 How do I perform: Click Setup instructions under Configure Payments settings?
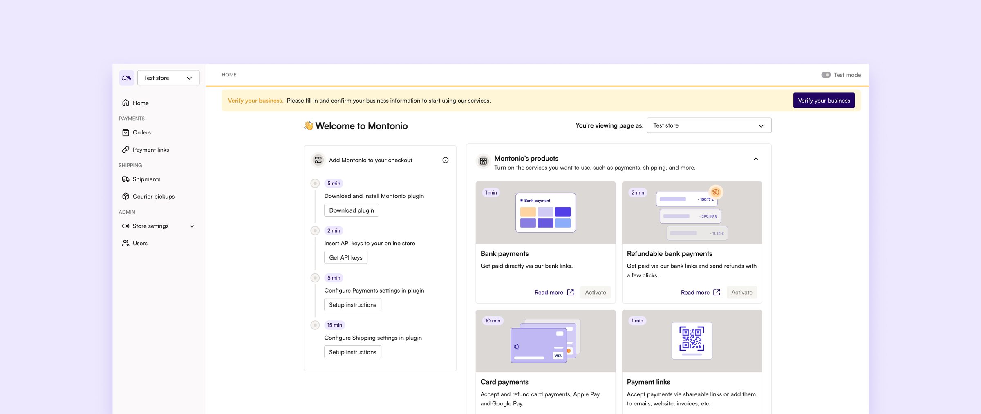pyautogui.click(x=353, y=304)
